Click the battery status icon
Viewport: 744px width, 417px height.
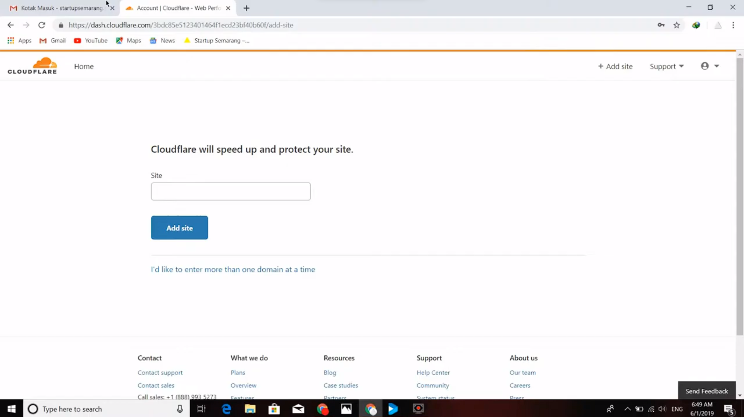click(639, 409)
